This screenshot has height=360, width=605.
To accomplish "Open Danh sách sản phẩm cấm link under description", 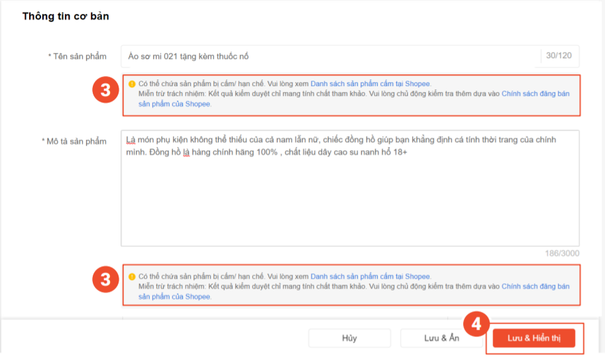I will point(370,277).
